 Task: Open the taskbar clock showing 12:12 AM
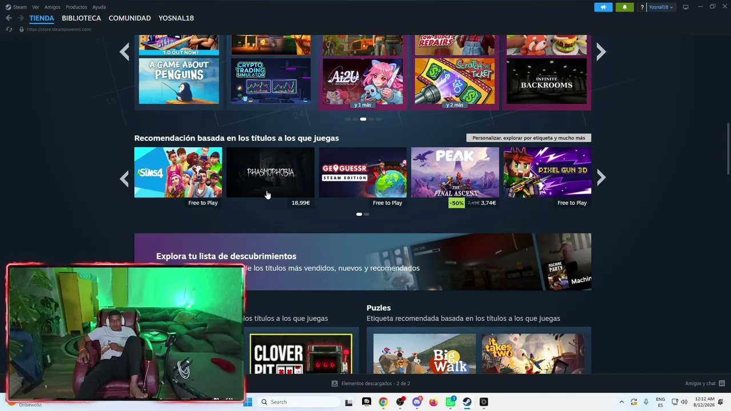pos(704,402)
